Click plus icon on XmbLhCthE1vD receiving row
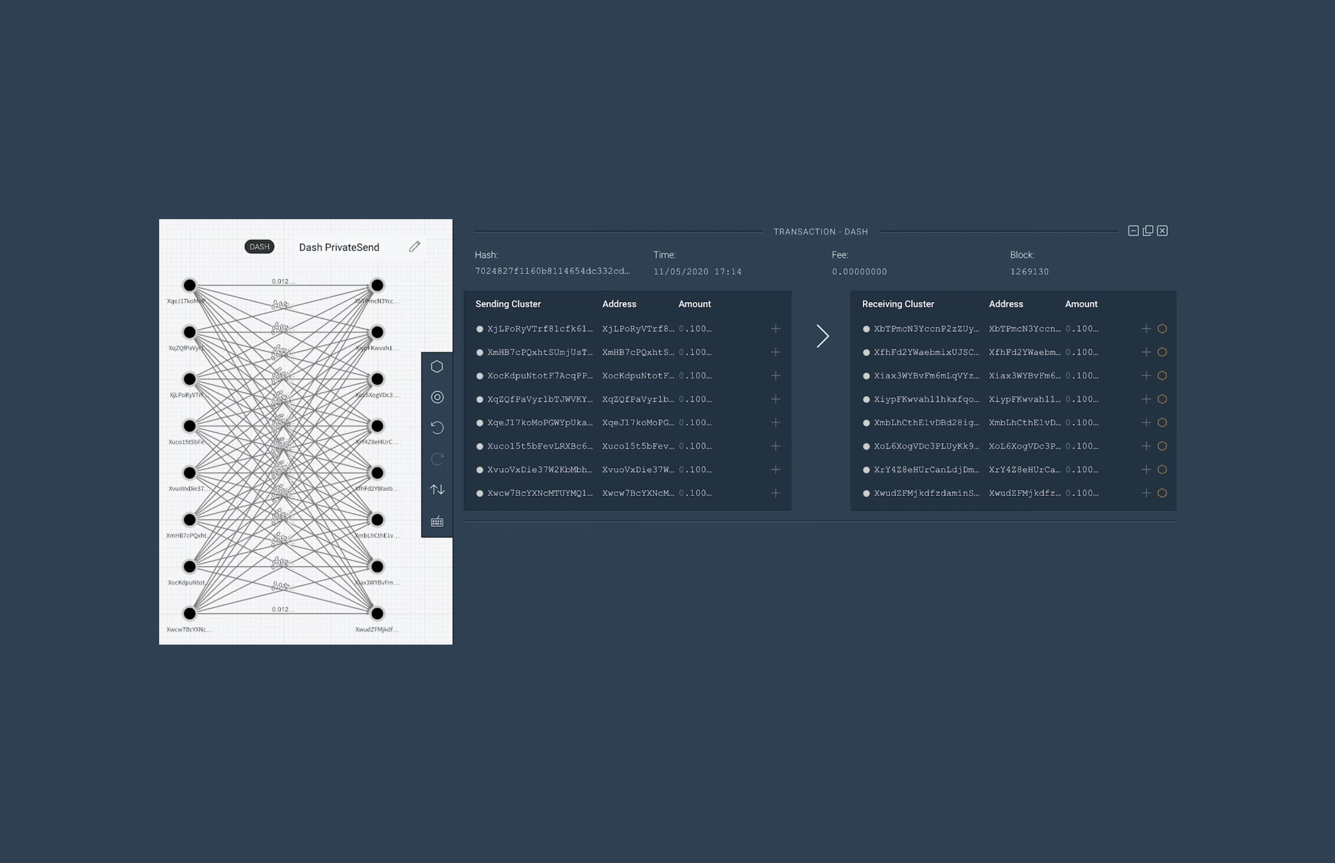Image resolution: width=1335 pixels, height=863 pixels. (x=1146, y=423)
